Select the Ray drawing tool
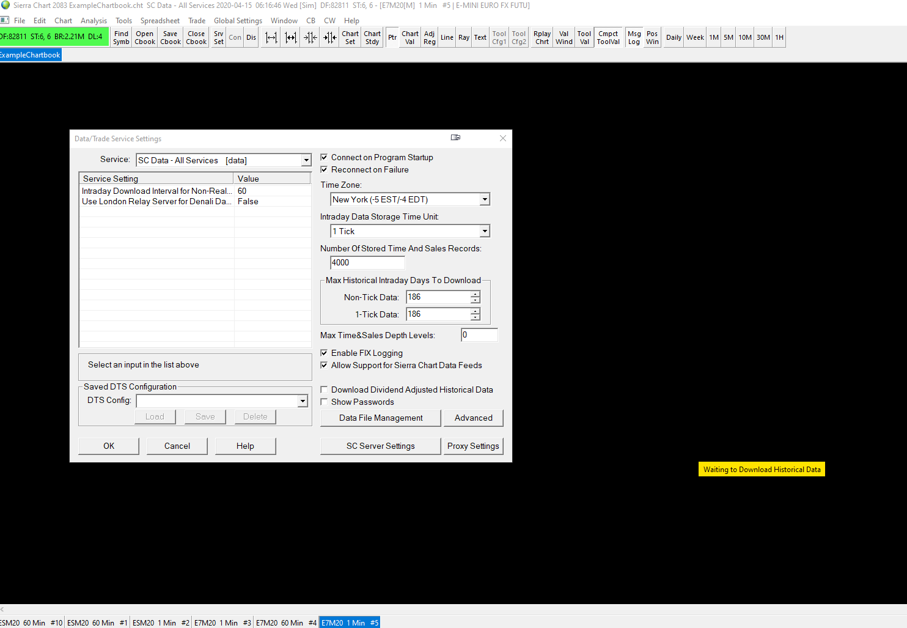Viewport: 907px width, 628px height. coord(464,38)
